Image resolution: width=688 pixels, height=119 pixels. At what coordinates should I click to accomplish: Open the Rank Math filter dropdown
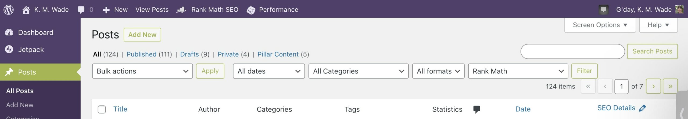(x=518, y=71)
